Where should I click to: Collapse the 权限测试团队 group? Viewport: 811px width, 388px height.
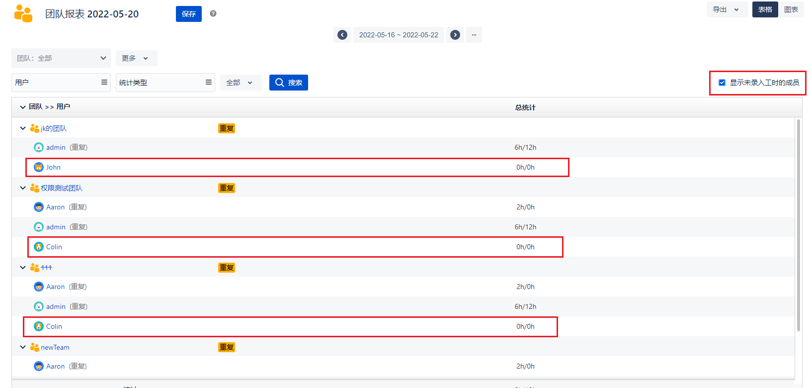(23, 188)
